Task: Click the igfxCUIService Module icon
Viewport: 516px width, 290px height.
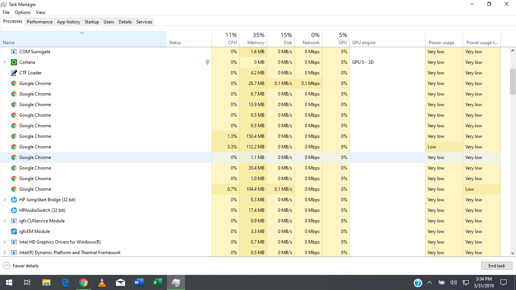Action: (x=14, y=221)
